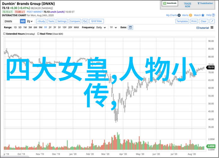Select the 9M range
This screenshot has height=158, width=219.
(x=41, y=27)
